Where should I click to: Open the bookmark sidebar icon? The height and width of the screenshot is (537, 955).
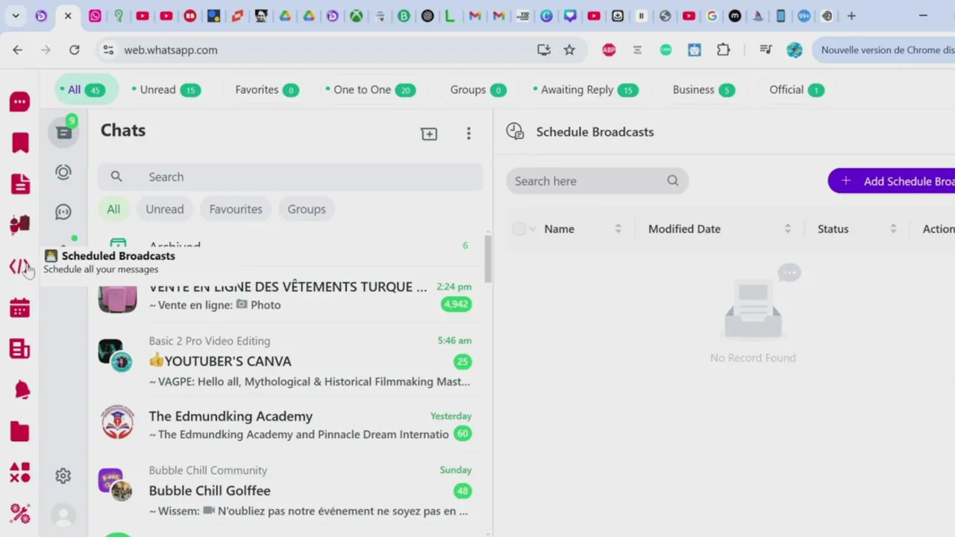click(20, 142)
